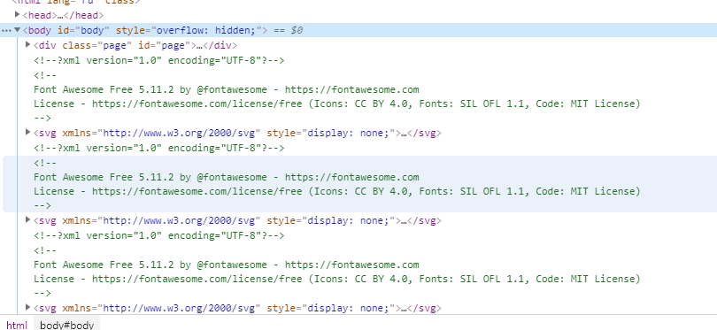717x330 pixels.
Task: Open the ellipsis actions menu on body row
Action: coord(6,31)
